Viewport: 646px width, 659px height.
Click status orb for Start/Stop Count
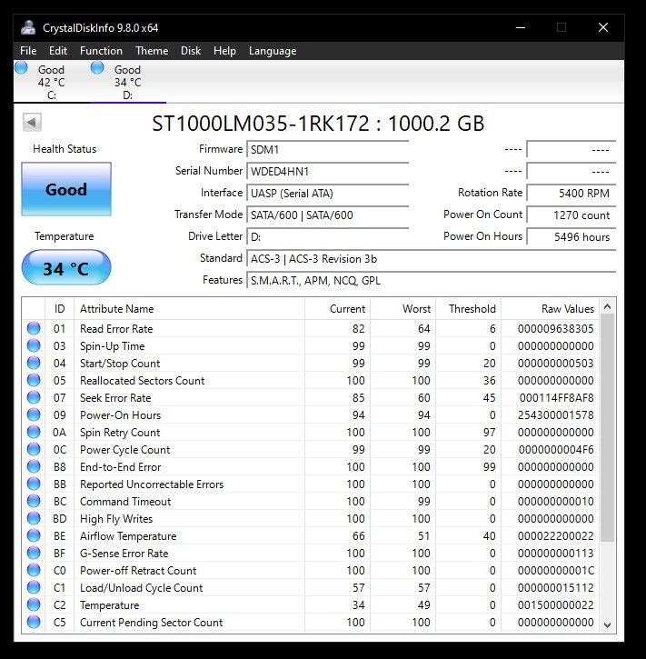pos(34,363)
